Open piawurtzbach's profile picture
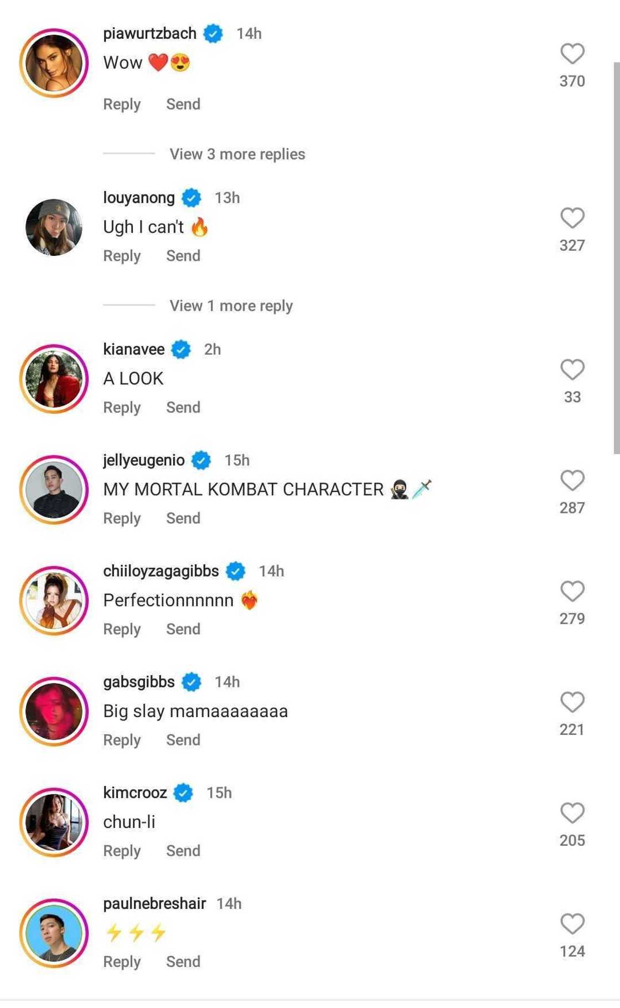The image size is (620, 1008). pyautogui.click(x=54, y=63)
